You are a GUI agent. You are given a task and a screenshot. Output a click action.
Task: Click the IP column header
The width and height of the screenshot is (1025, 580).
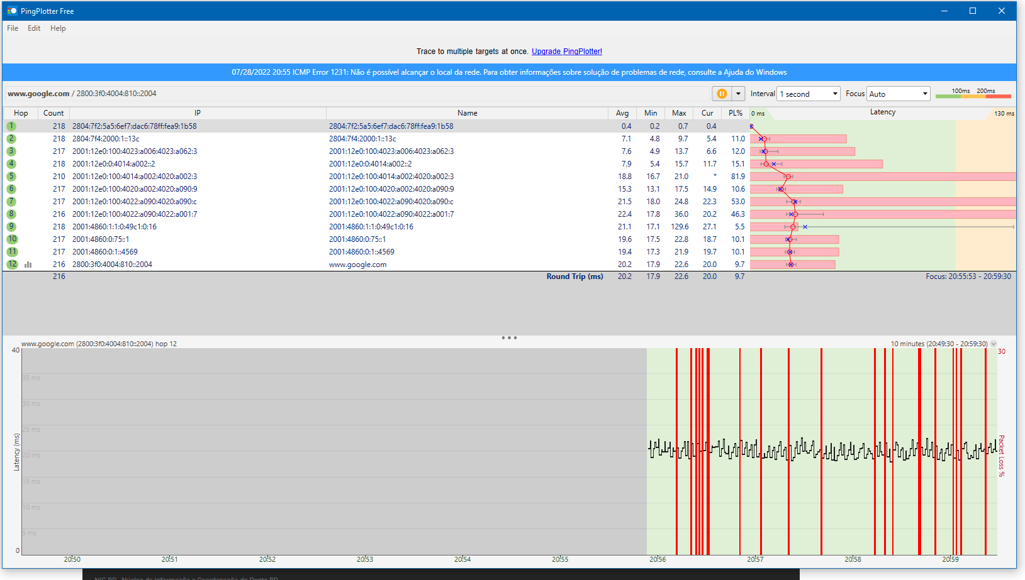tap(198, 113)
